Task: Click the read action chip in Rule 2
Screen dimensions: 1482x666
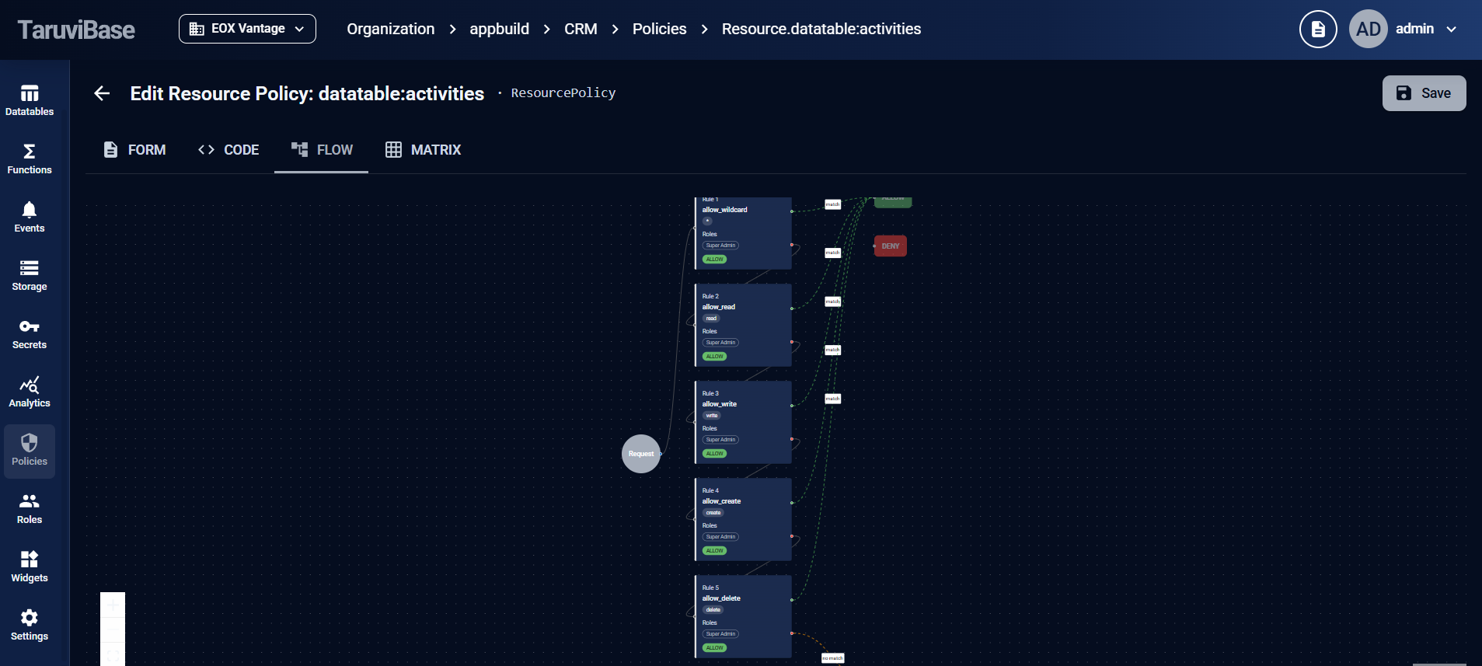Action: (711, 319)
